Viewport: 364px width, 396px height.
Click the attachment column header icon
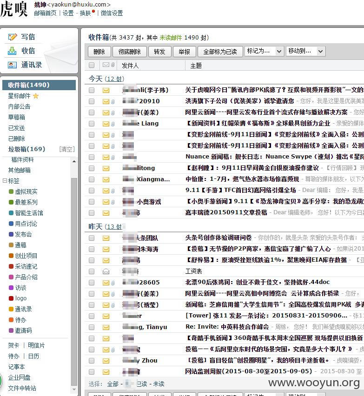click(x=113, y=65)
